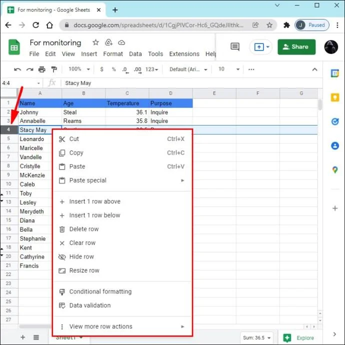Viewport: 345px width, 345px height.
Task: Choose Paste from context menu
Action: [122, 166]
